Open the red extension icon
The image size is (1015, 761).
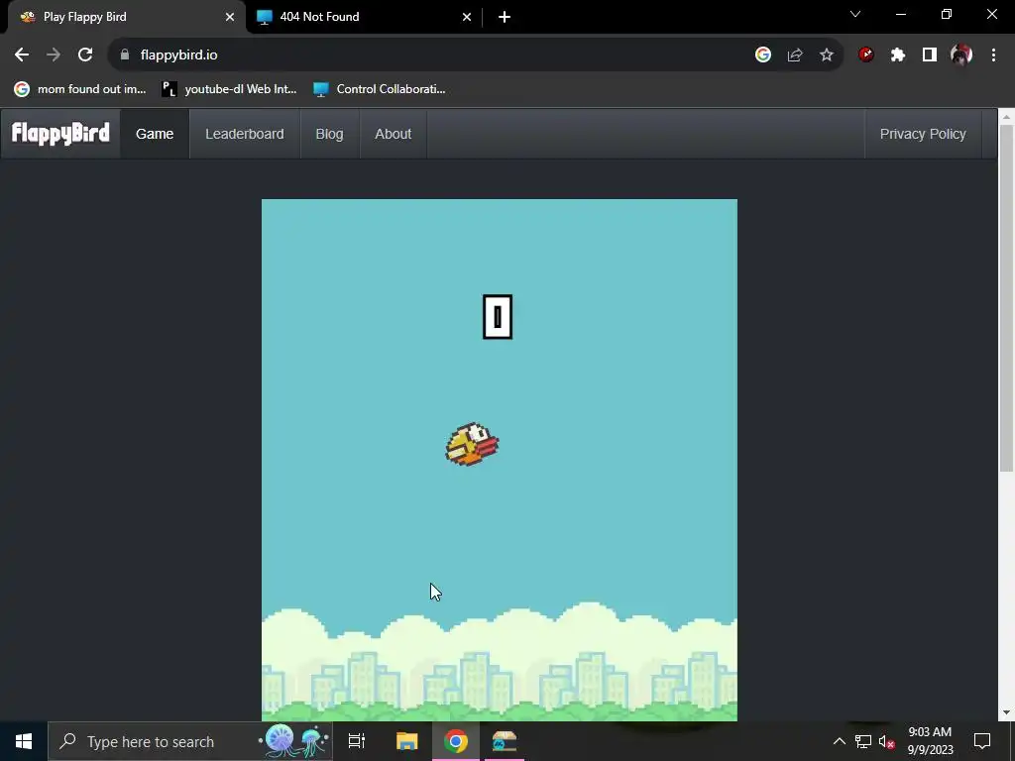pos(866,55)
